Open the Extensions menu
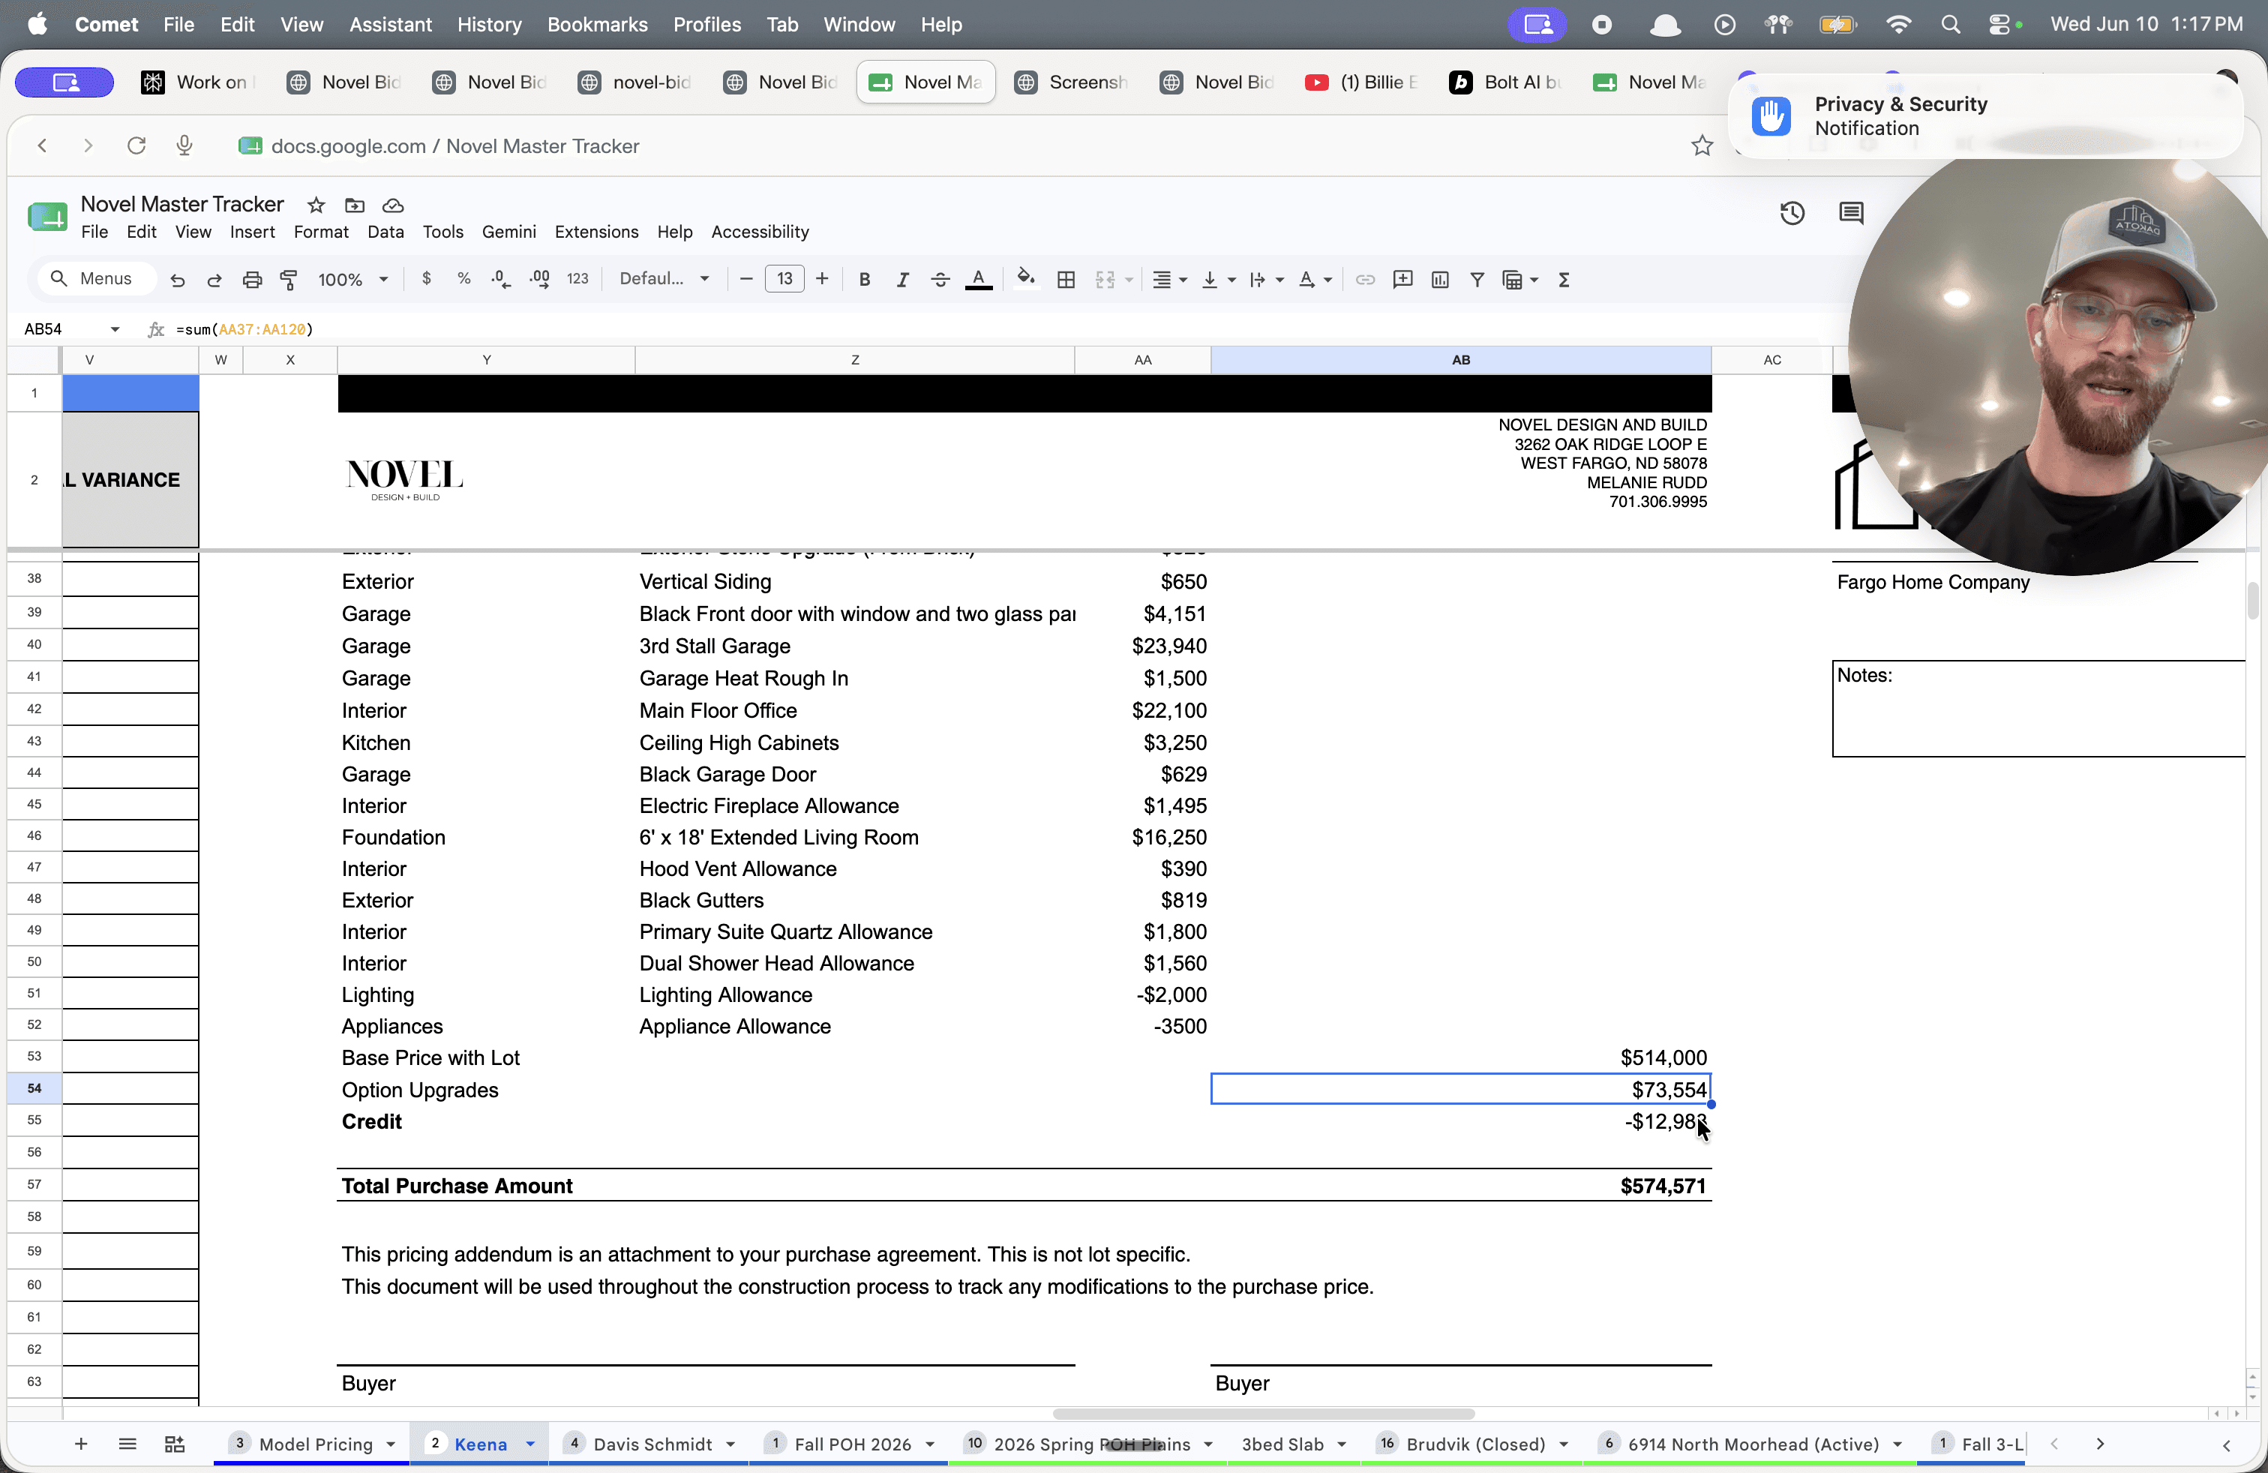2268x1473 pixels. pyautogui.click(x=596, y=232)
